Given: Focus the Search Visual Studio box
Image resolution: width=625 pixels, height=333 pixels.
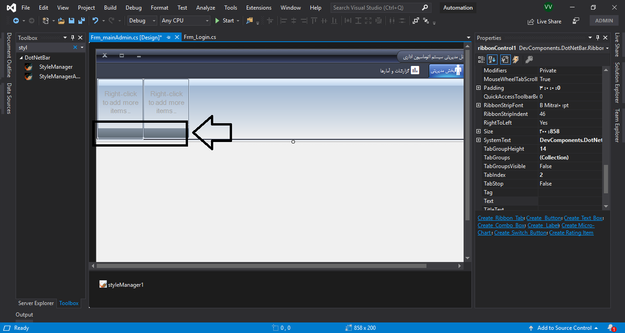Looking at the screenshot, I should [x=381, y=8].
